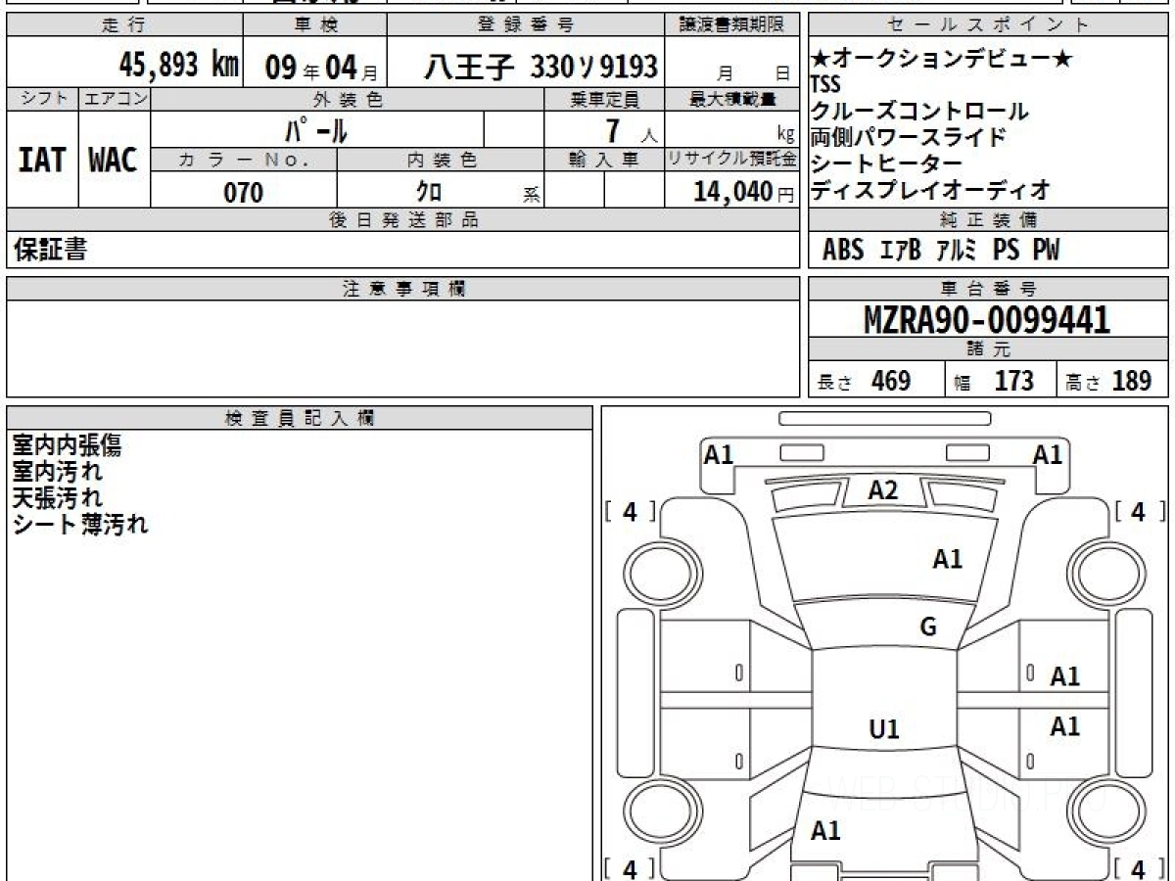This screenshot has height=881, width=1175.
Task: Select the 走行 column header
Action: coord(124,25)
